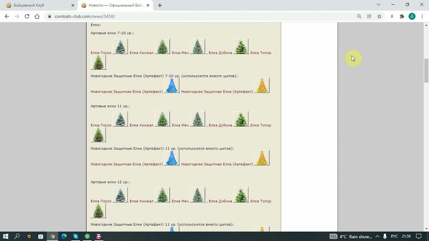Click the scrollbar up arrow
Image resolution: width=429 pixels, height=241 pixels.
(x=426, y=25)
